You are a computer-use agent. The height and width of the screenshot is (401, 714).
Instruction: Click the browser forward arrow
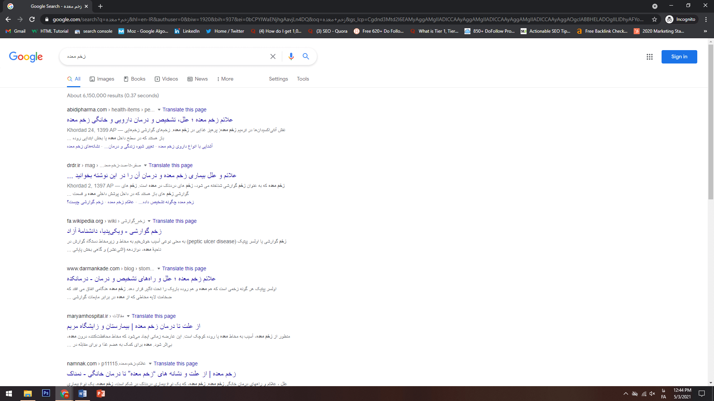20,19
